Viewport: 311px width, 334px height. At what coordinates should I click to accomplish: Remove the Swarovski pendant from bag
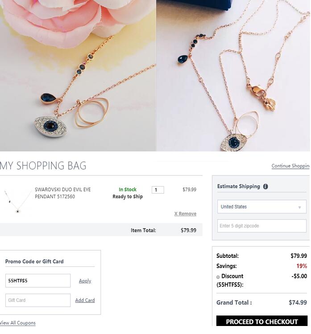(185, 214)
